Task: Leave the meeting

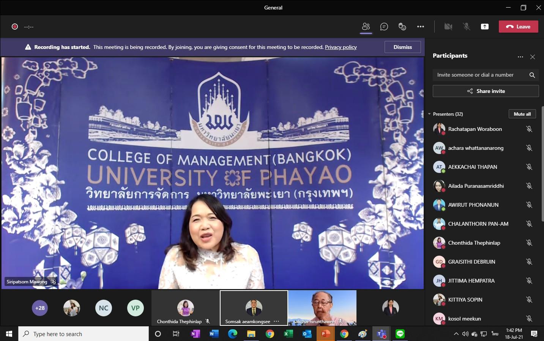Action: [x=519, y=27]
